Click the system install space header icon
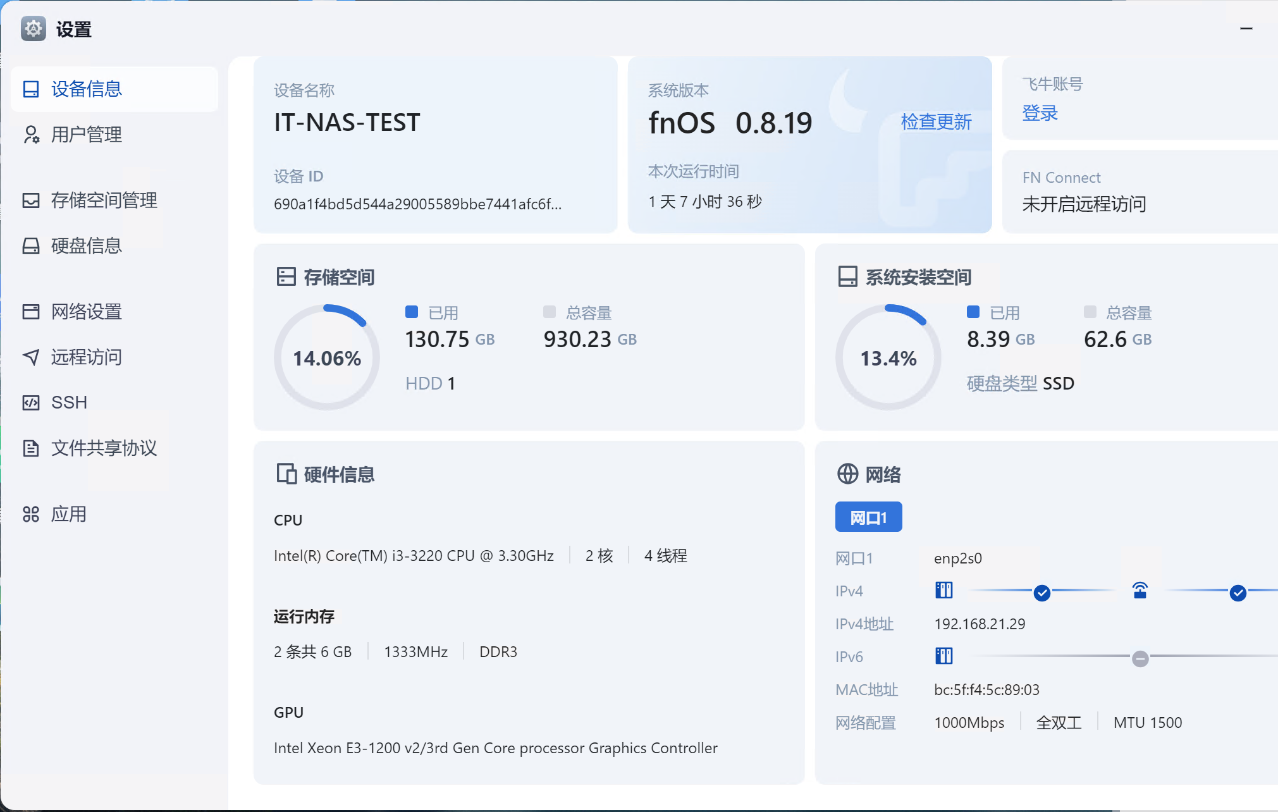The height and width of the screenshot is (812, 1278). coord(848,277)
